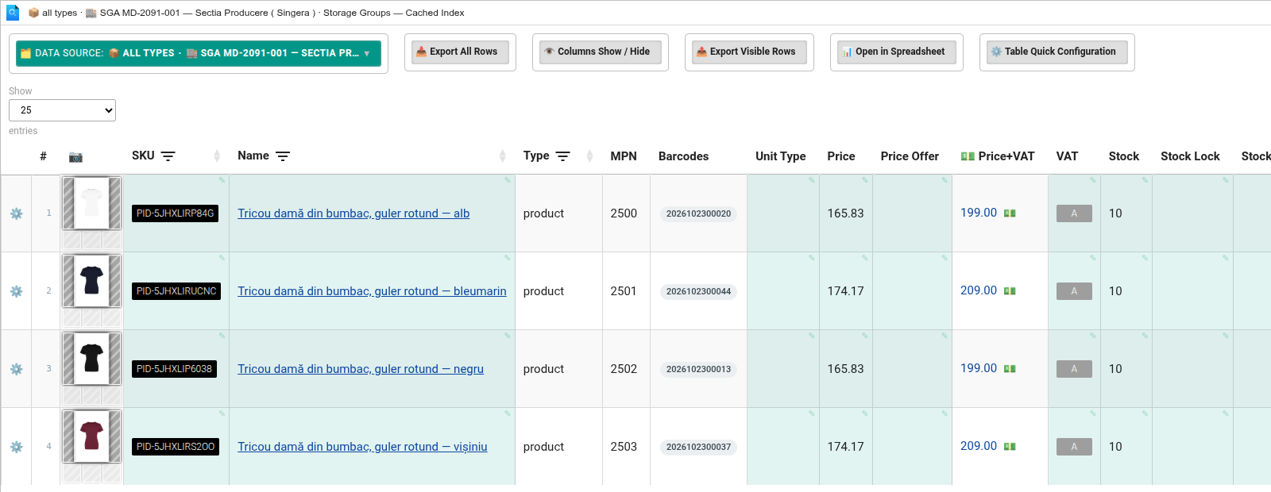Open the Name column filter icon
This screenshot has width=1271, height=492.
283,156
